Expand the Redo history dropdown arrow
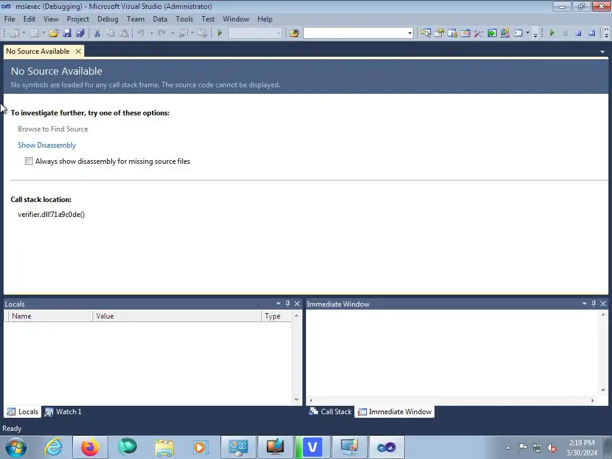The image size is (612, 459). [x=172, y=33]
